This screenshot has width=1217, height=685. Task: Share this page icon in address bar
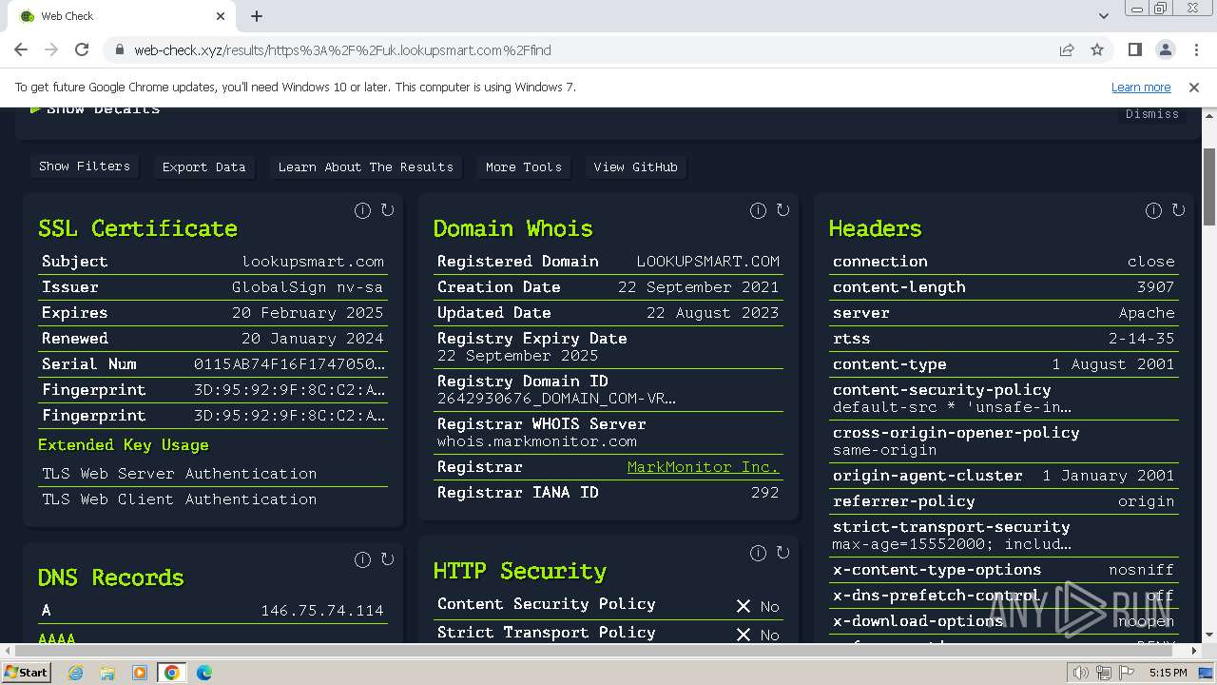(x=1067, y=49)
